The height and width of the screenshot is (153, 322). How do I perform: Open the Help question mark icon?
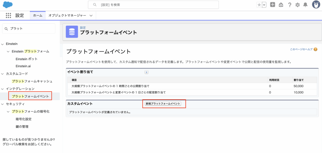pyautogui.click(x=290, y=5)
